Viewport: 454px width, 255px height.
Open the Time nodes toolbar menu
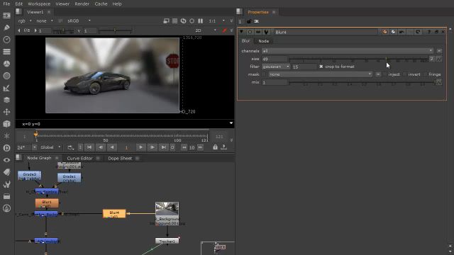coord(6,40)
